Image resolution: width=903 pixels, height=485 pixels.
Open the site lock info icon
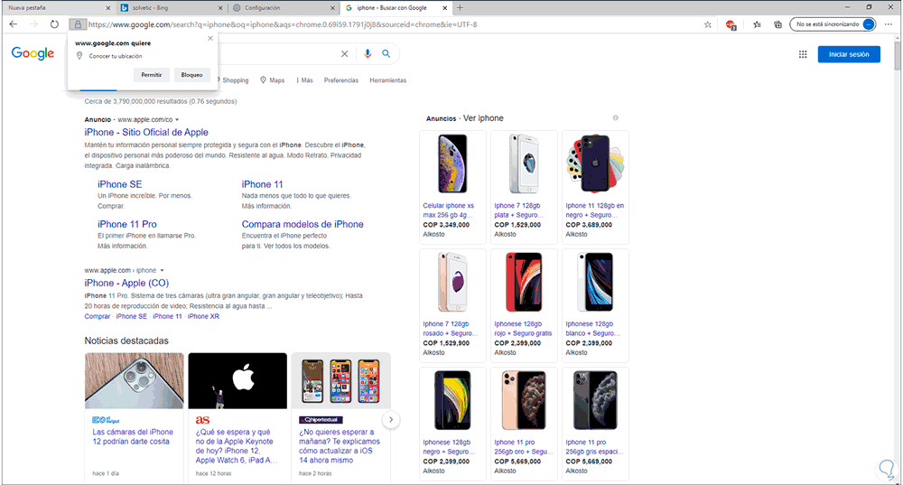coord(78,24)
